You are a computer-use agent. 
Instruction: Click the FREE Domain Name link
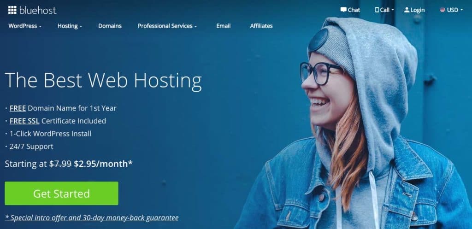[18, 108]
